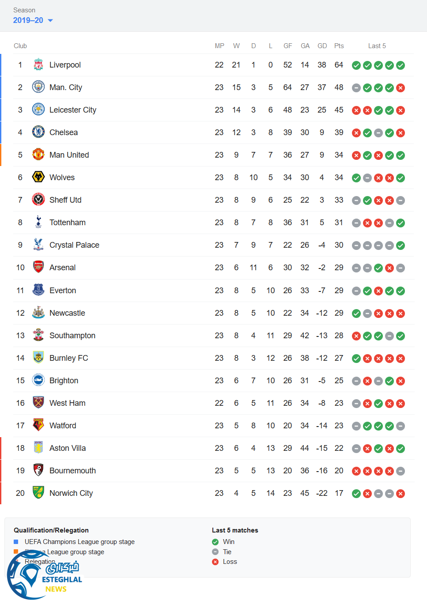Viewport: 427px width, 612px height.
Task: Open the Crystal Palace team link
Action: pos(74,245)
